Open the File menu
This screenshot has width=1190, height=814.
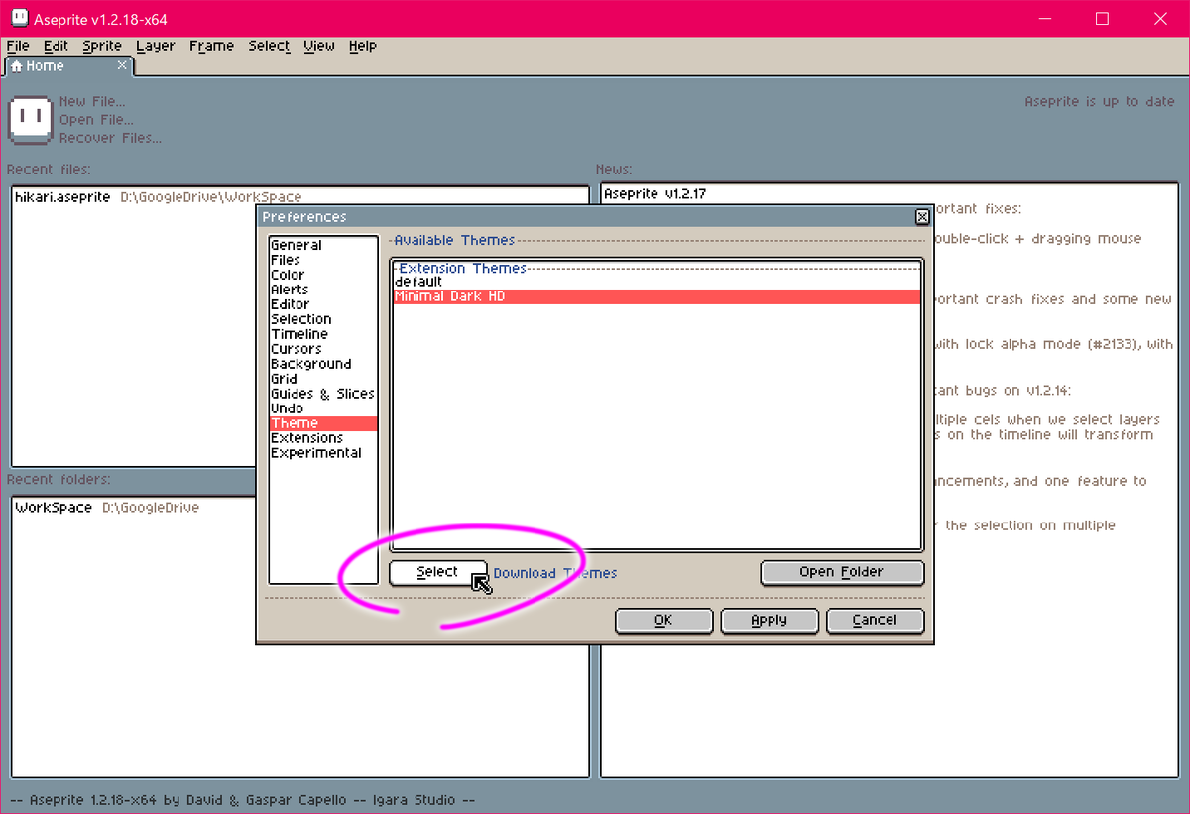click(17, 45)
